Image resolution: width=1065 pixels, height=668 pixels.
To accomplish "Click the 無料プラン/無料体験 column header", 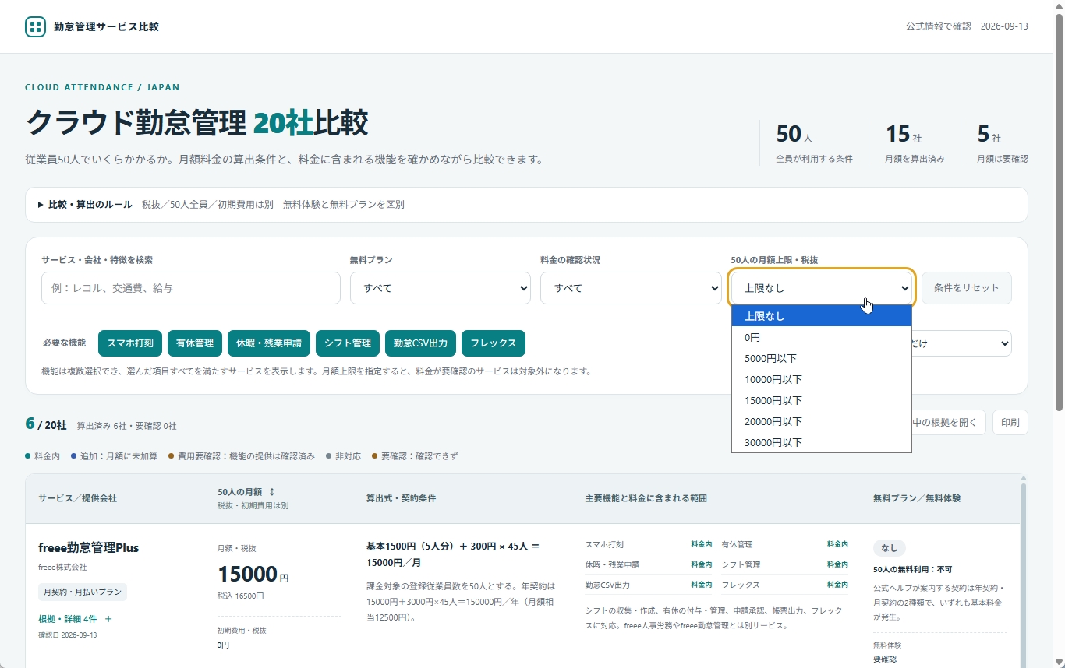I will pyautogui.click(x=917, y=498).
